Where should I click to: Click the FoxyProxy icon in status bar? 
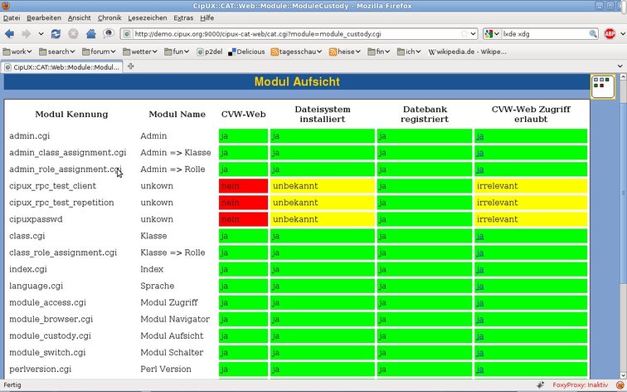620,385
